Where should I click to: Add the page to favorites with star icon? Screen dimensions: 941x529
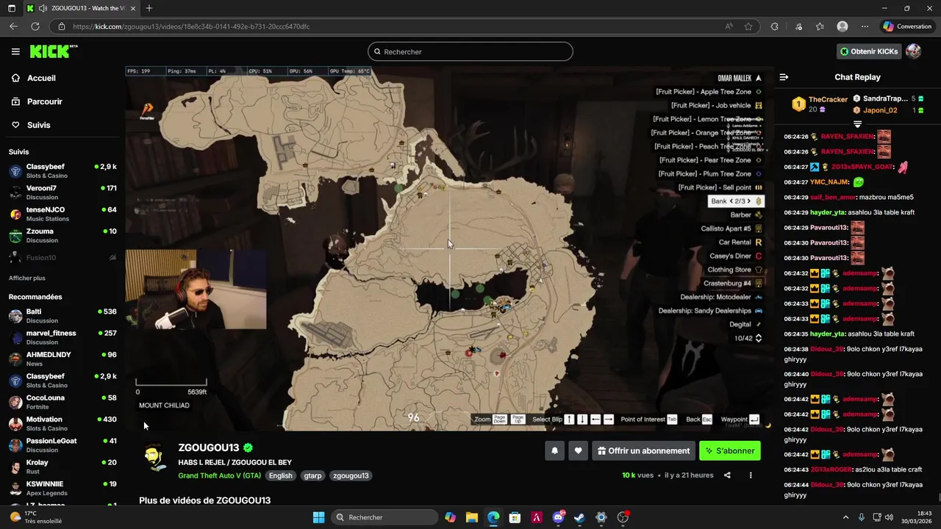coord(748,26)
